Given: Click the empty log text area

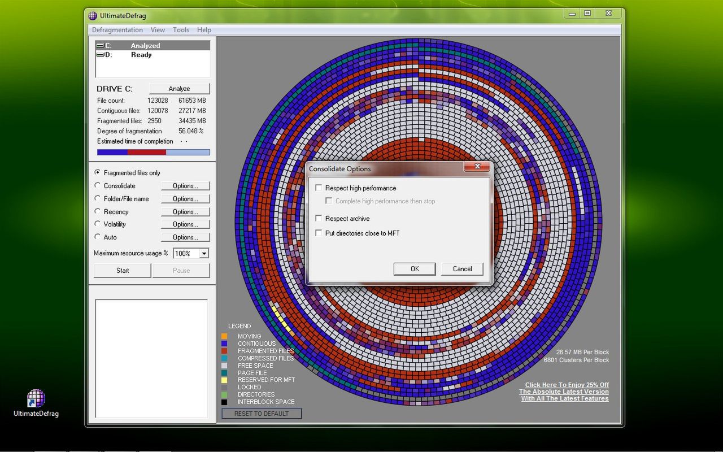Looking at the screenshot, I should 151,359.
